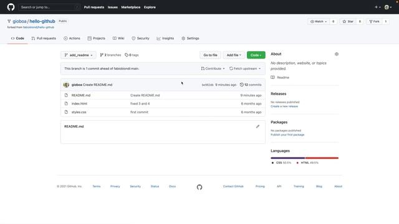Open the styles.css file
Image resolution: width=399 pixels, height=224 pixels.
[x=79, y=112]
